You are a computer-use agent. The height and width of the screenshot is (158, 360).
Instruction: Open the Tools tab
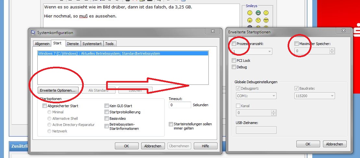[109, 44]
